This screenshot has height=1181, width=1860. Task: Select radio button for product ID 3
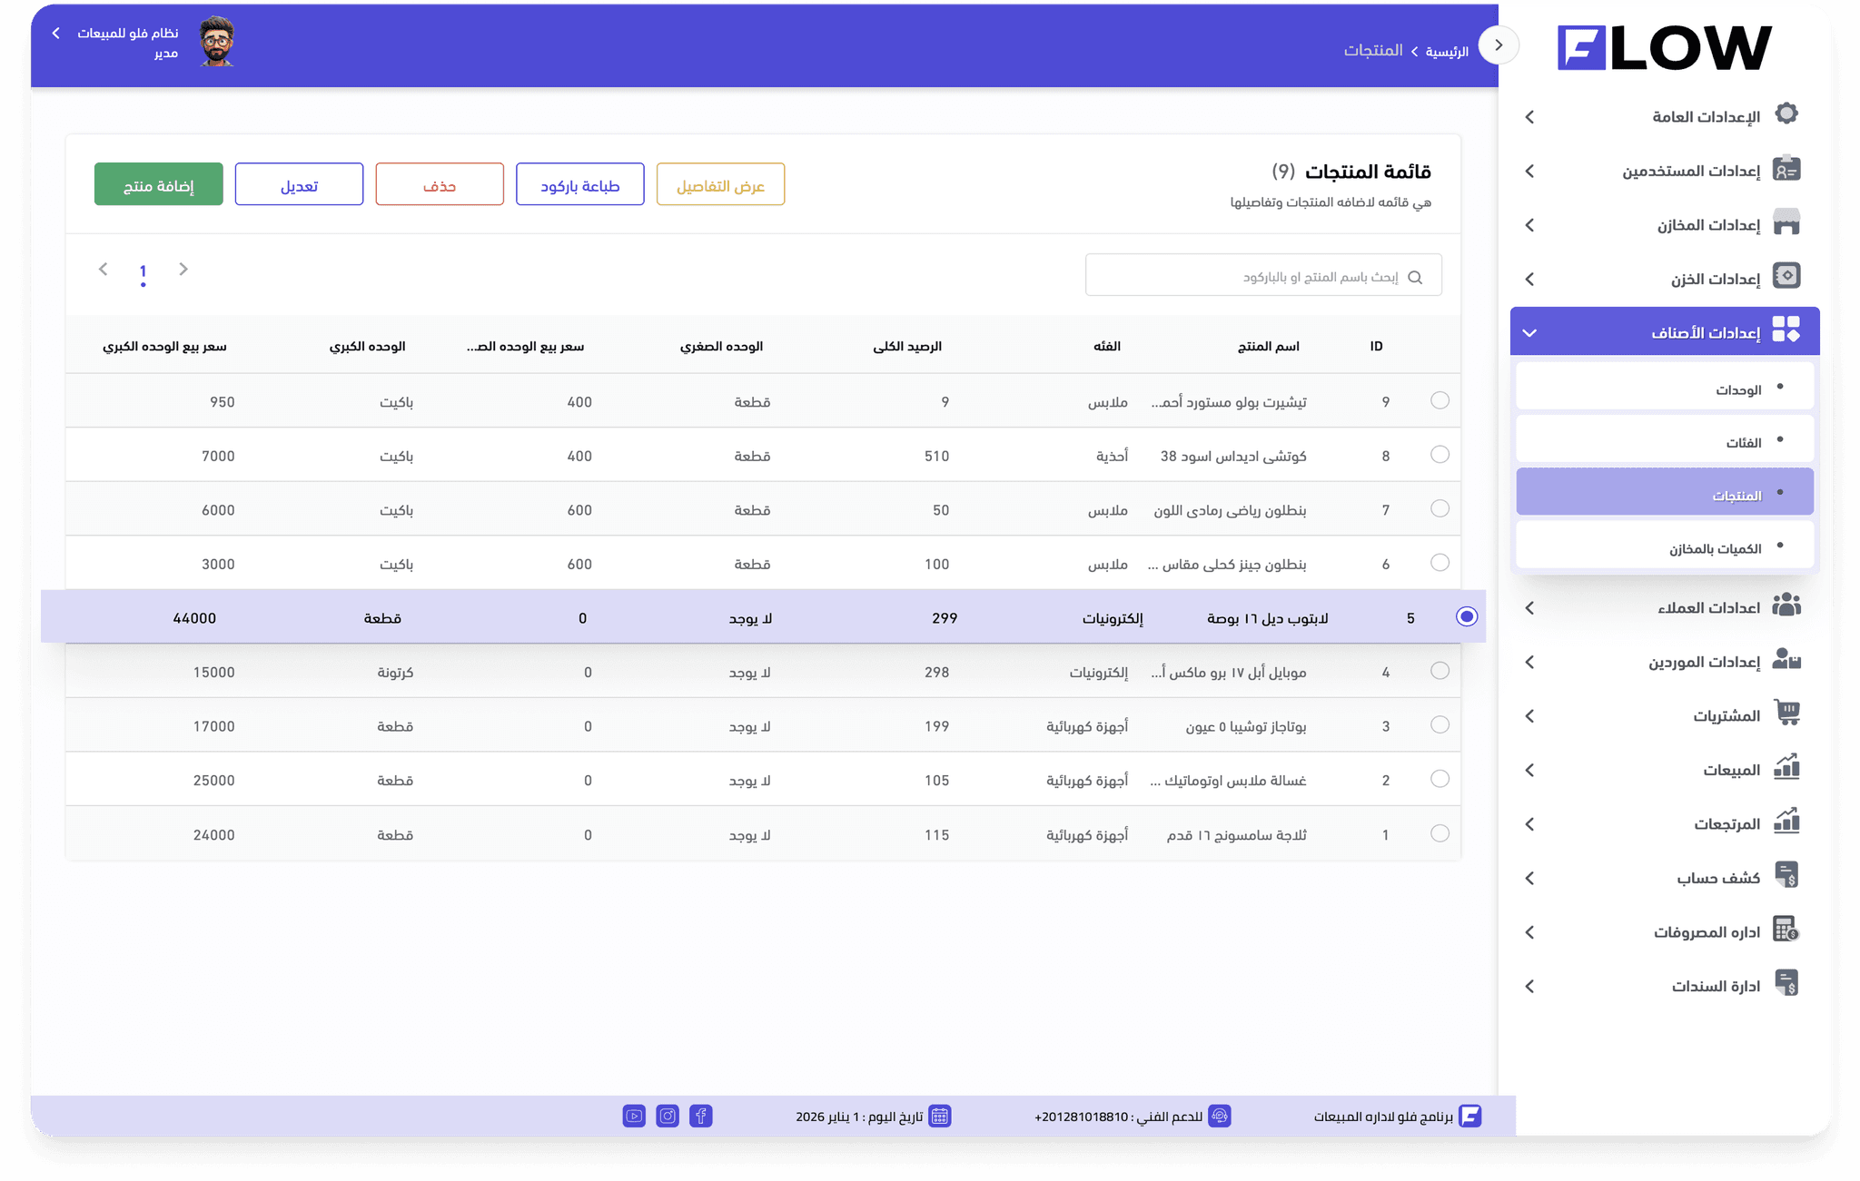pos(1440,724)
